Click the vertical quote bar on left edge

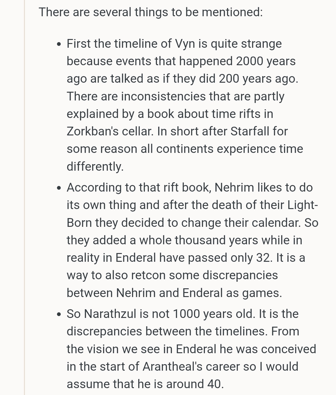click(24, 197)
